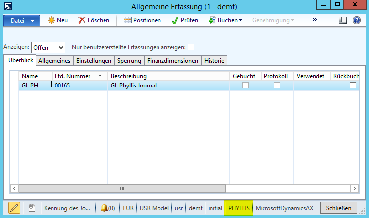Click the document attachment status icon
Image resolution: width=369 pixels, height=218 pixels.
click(31, 208)
